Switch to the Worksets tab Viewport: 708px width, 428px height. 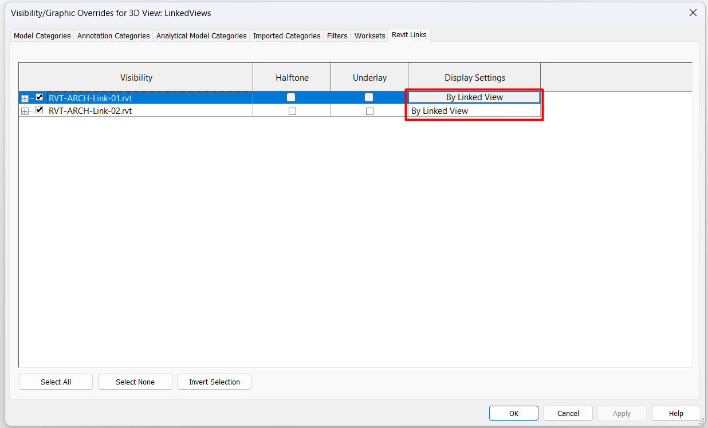point(369,35)
